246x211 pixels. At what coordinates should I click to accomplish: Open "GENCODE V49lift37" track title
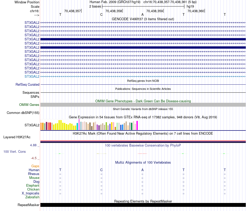(x=143, y=19)
